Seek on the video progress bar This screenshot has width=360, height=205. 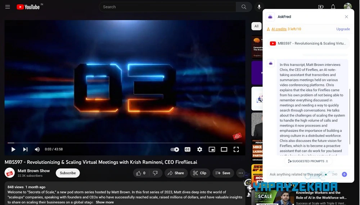[x=125, y=143]
